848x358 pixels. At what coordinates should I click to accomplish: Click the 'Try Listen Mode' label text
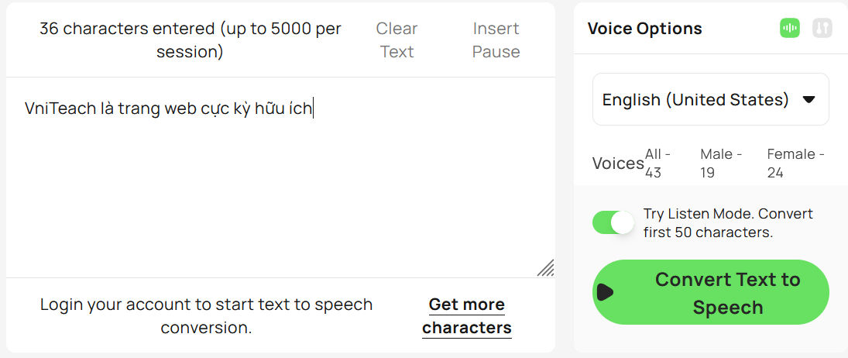pyautogui.click(x=728, y=223)
